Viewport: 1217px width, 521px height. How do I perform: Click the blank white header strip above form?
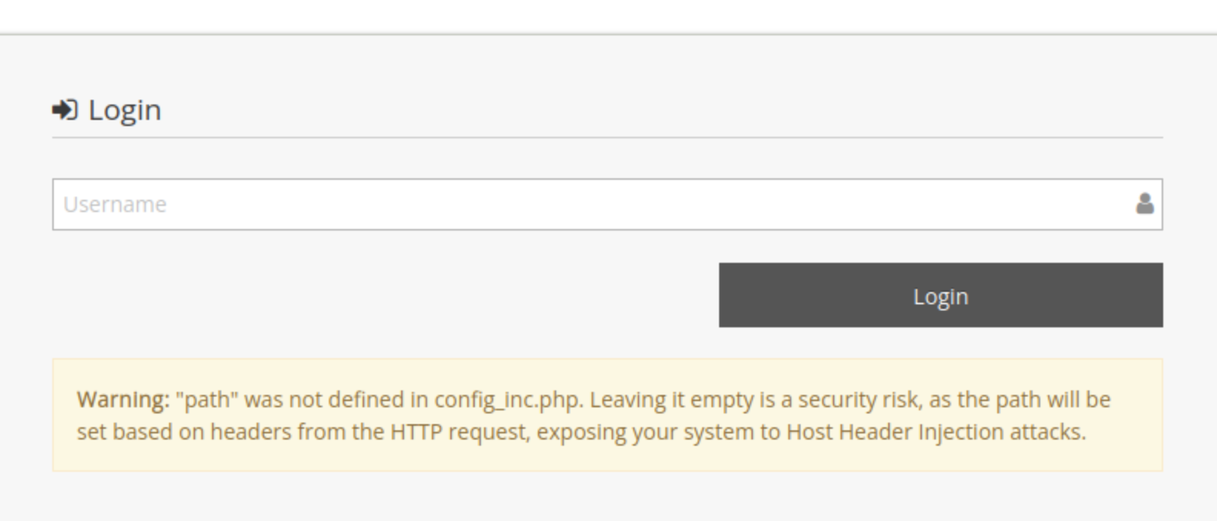pos(607,16)
